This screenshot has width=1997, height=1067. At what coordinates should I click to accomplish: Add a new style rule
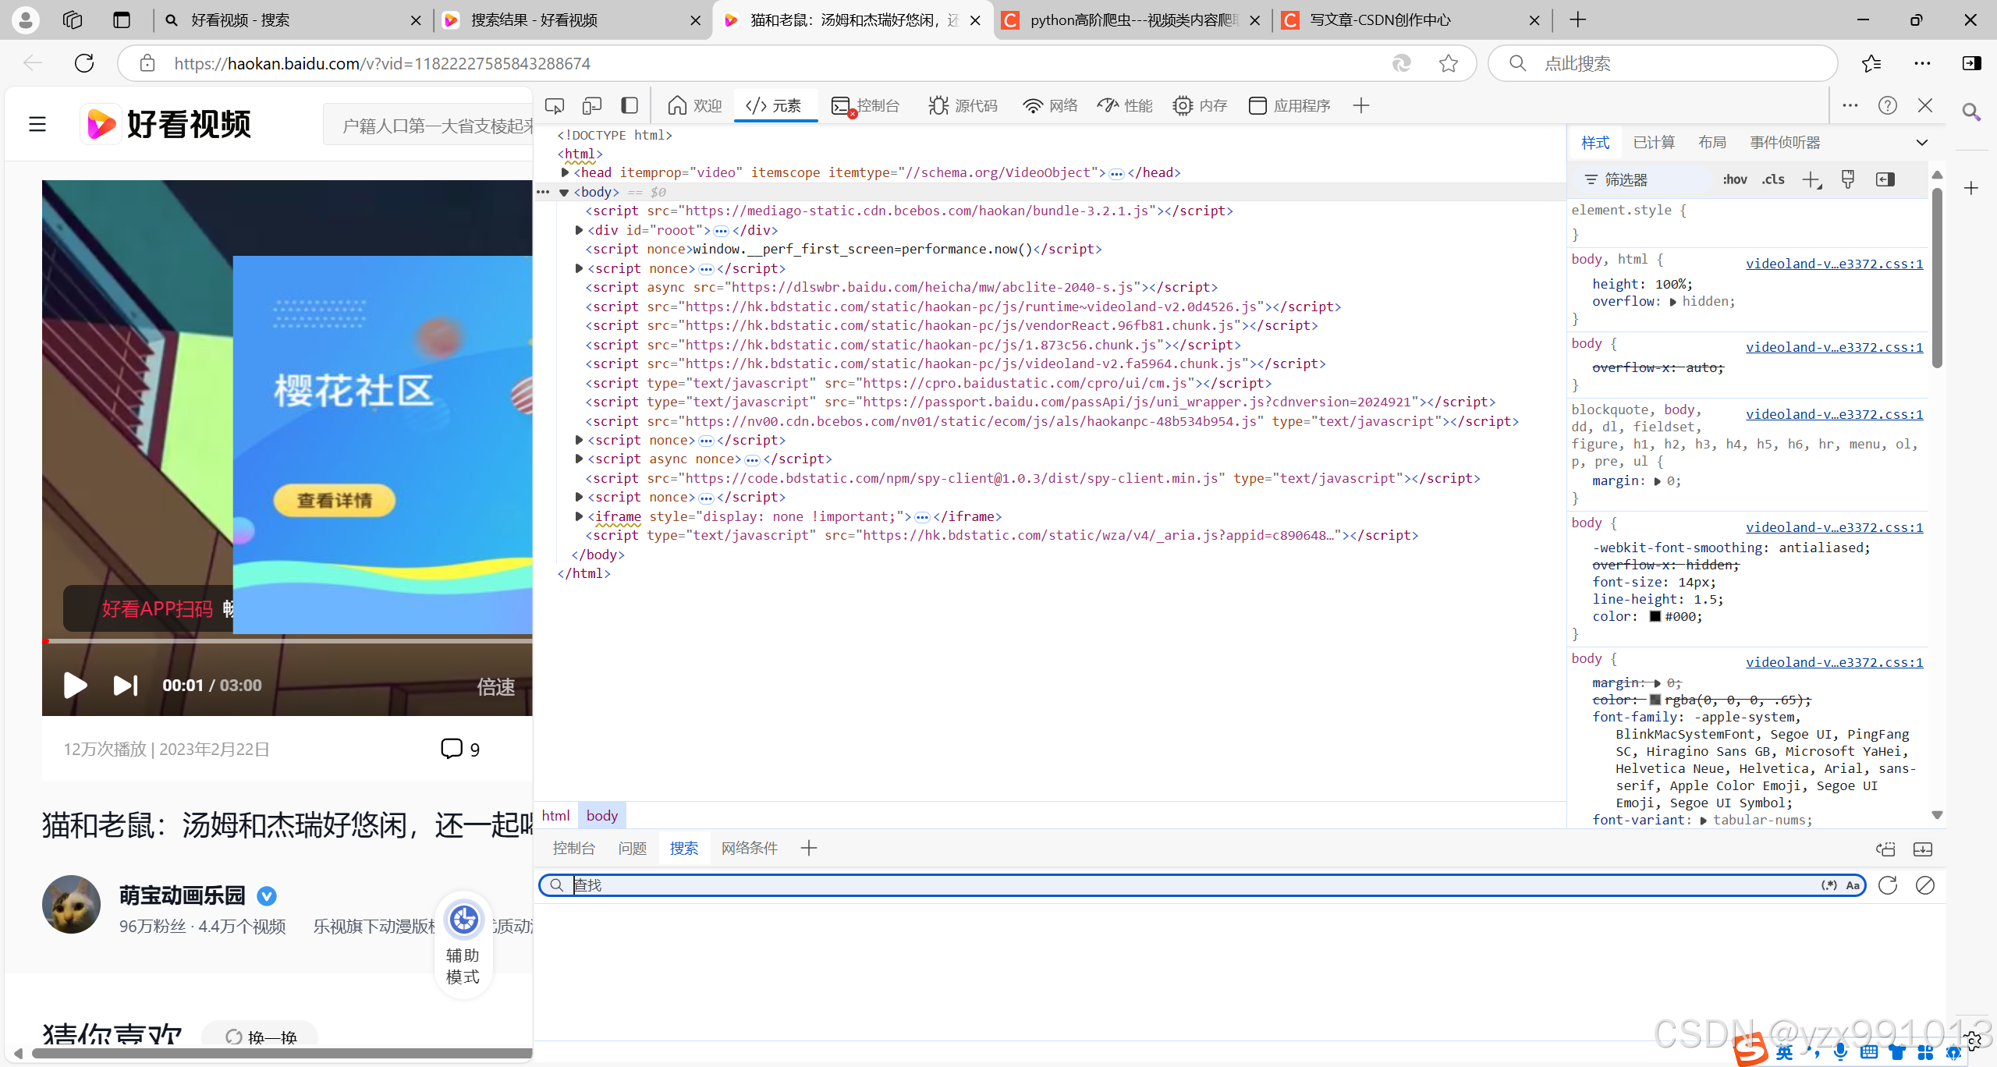pyautogui.click(x=1812, y=180)
